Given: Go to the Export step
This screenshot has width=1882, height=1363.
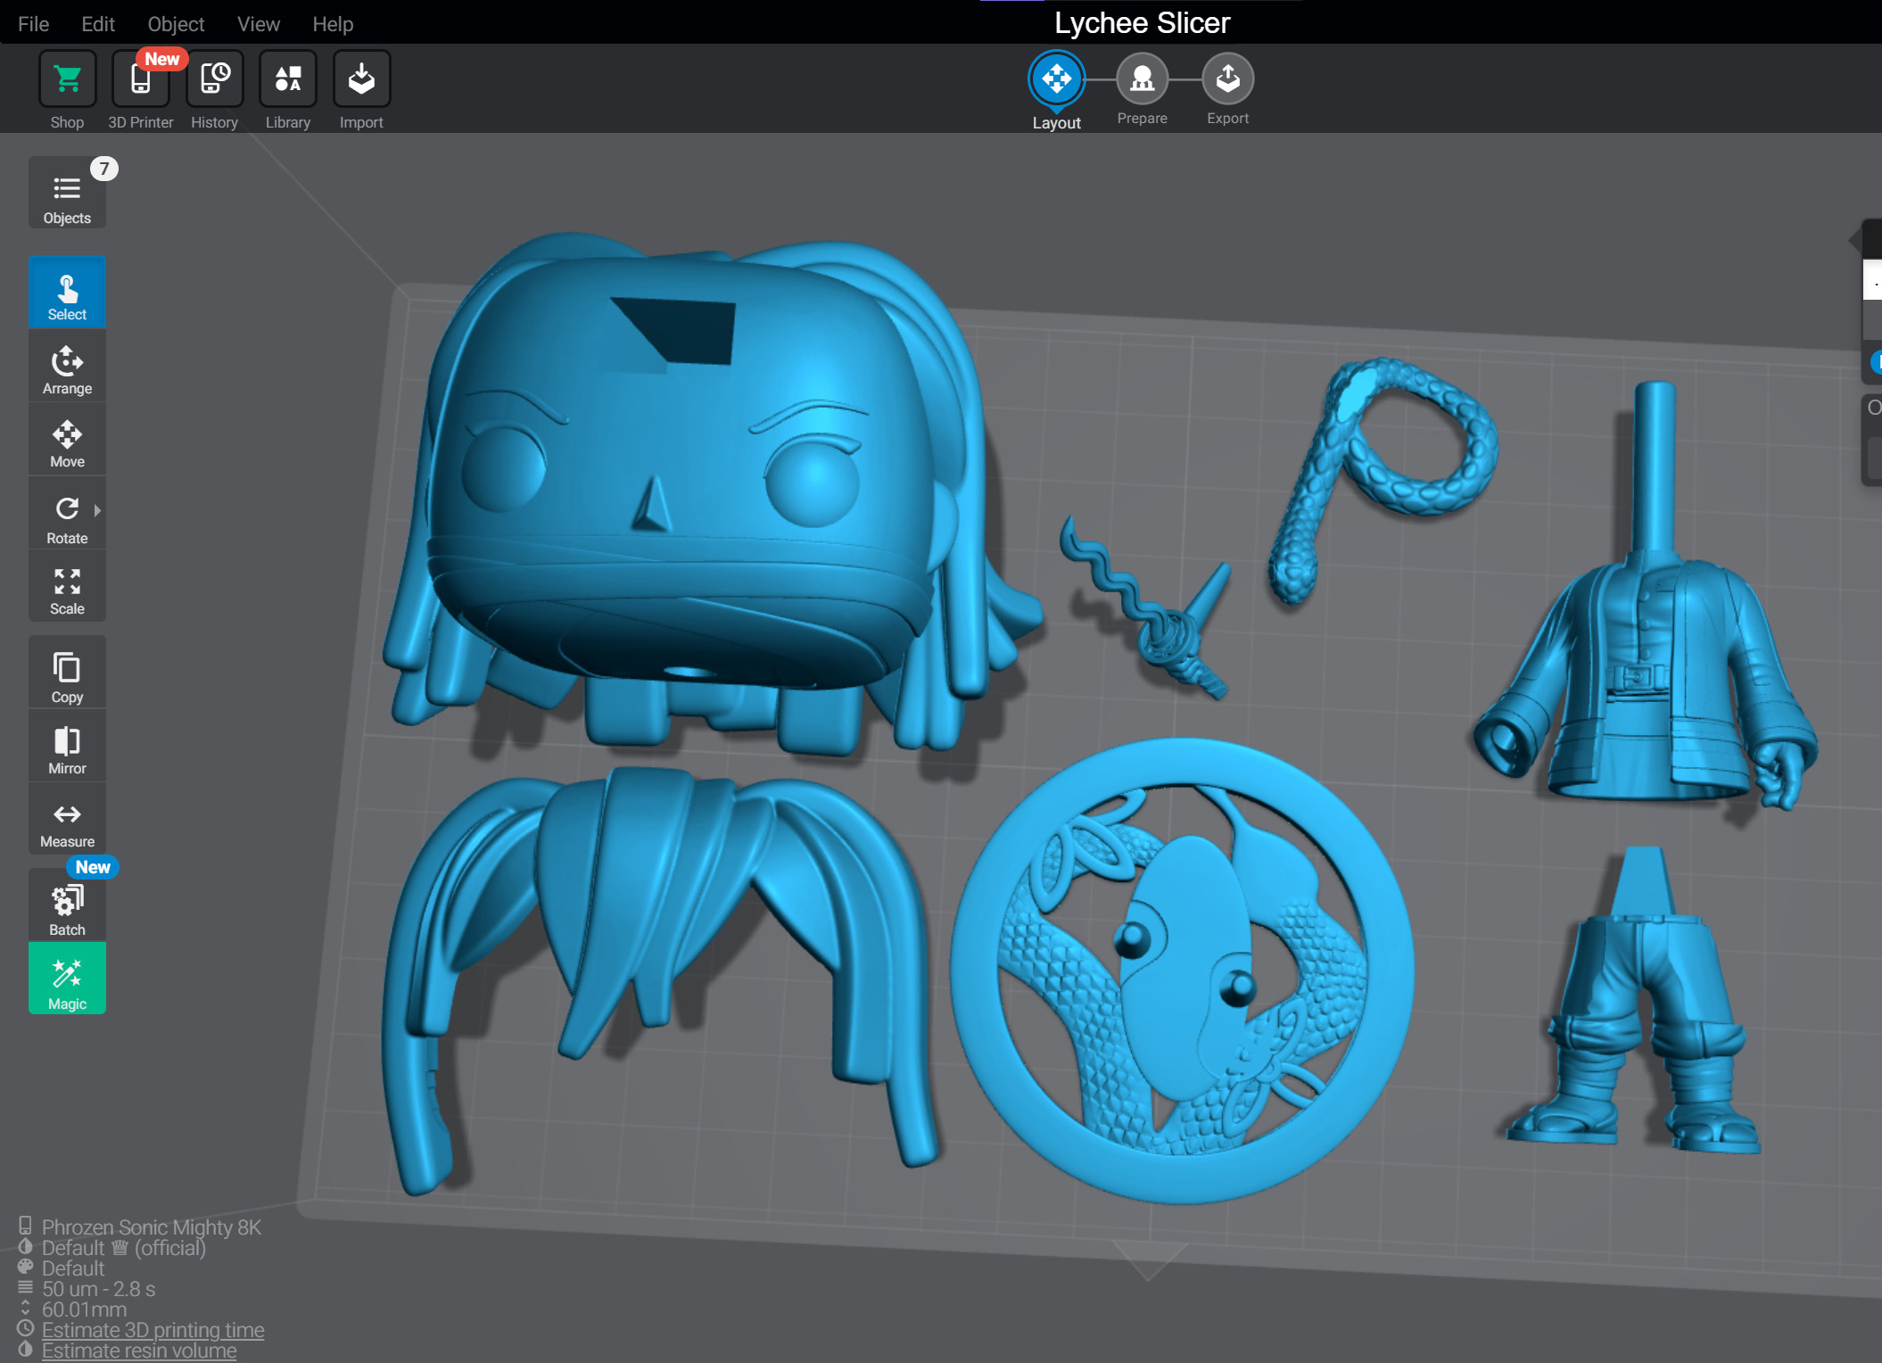Looking at the screenshot, I should pyautogui.click(x=1227, y=79).
